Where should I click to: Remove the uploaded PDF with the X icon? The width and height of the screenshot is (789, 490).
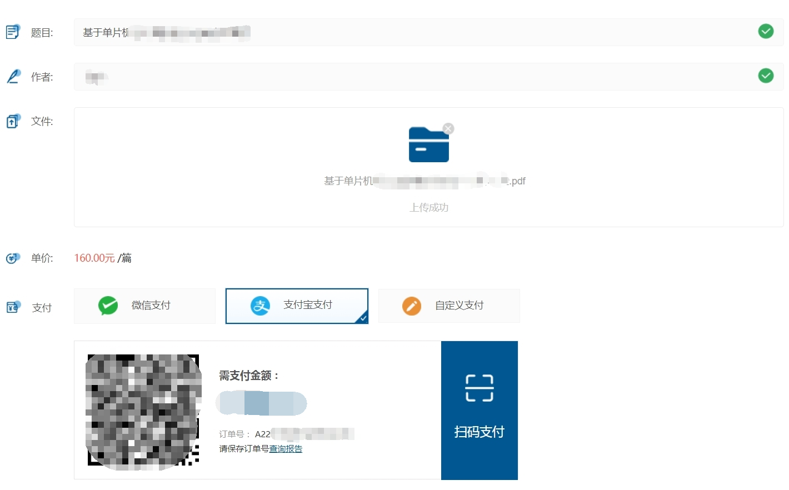tap(448, 129)
